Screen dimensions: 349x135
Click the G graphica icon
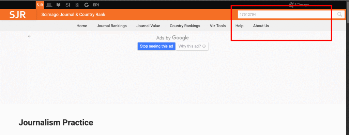(86, 5)
